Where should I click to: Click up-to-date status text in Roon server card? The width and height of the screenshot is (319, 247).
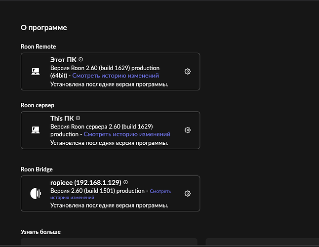pos(109,143)
